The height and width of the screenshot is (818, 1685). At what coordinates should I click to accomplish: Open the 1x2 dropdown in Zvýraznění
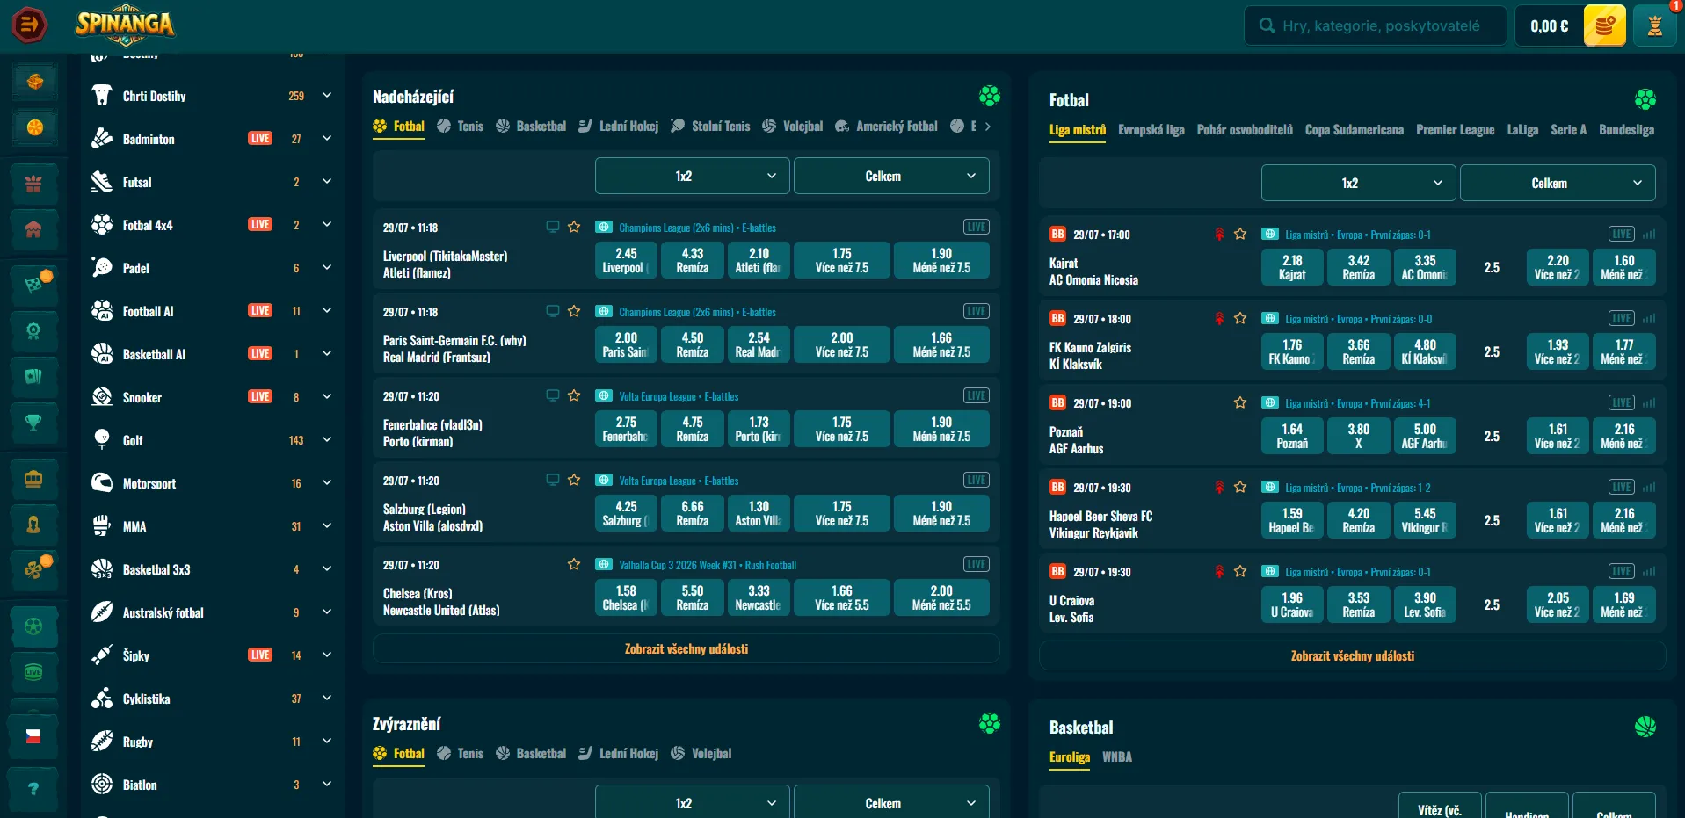pos(693,802)
